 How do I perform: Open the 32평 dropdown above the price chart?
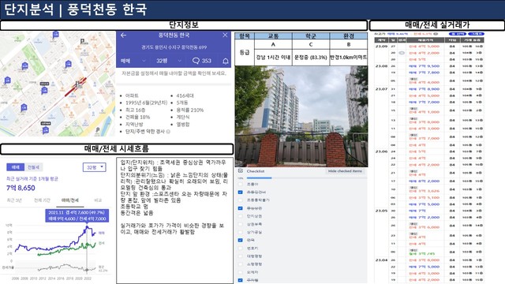pos(95,167)
